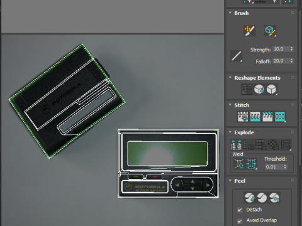Click the Reshape Elements rollout title
The image size is (302, 226).
point(257,78)
